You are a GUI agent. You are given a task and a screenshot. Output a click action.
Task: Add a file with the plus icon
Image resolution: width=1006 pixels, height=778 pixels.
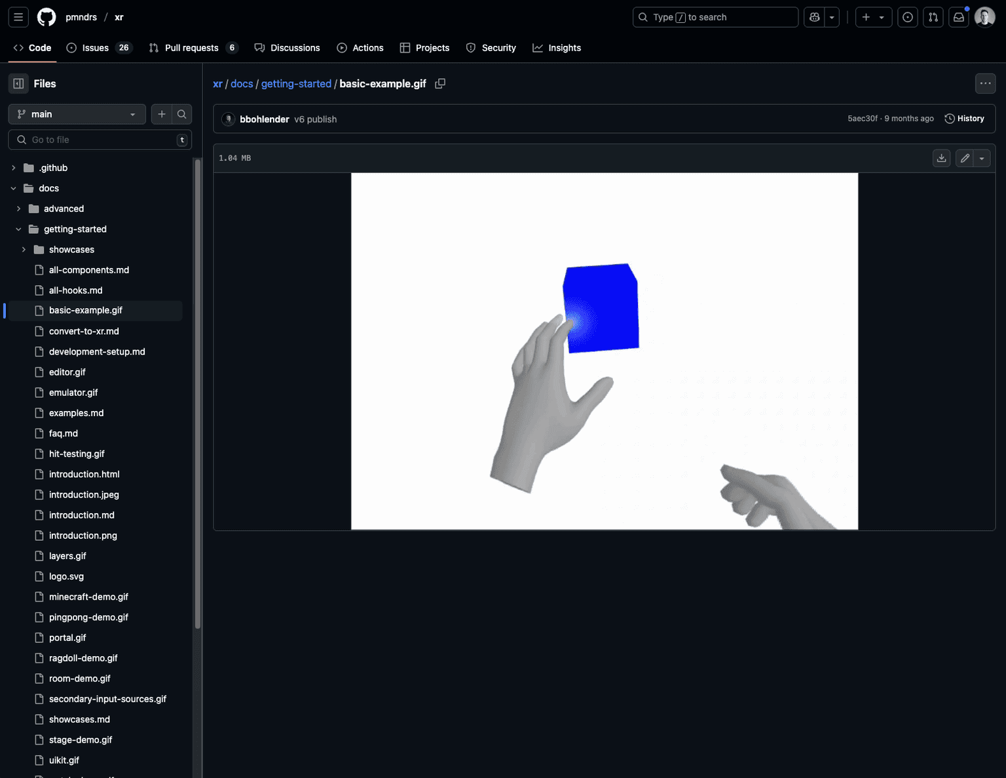tap(162, 114)
